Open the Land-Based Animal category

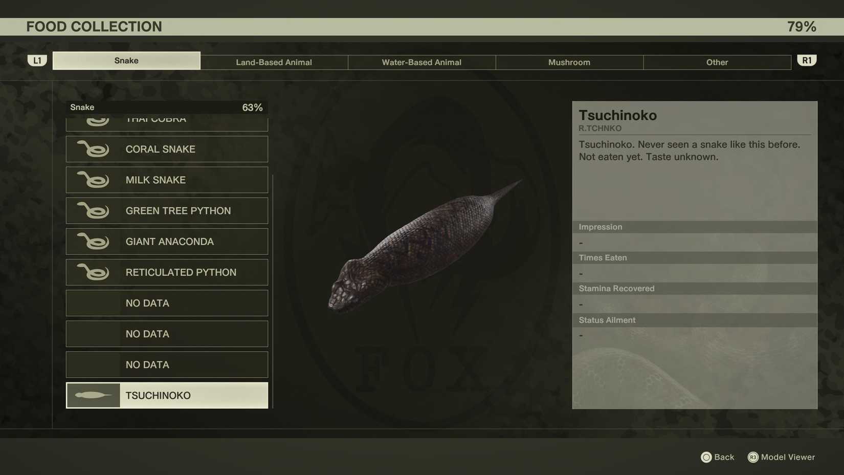coord(274,62)
